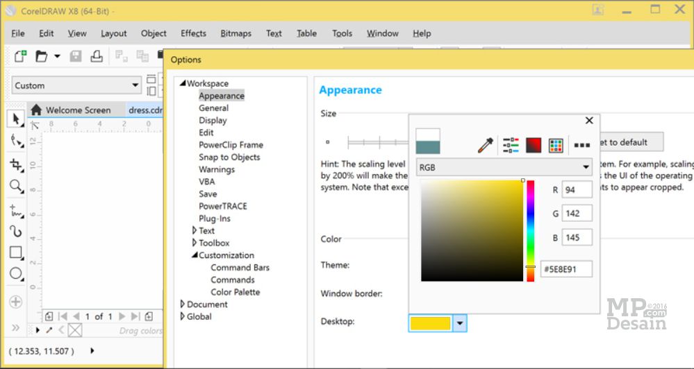The width and height of the screenshot is (694, 369).
Task: Click the greyed-out Save floppy disk icon
Action: click(x=76, y=56)
